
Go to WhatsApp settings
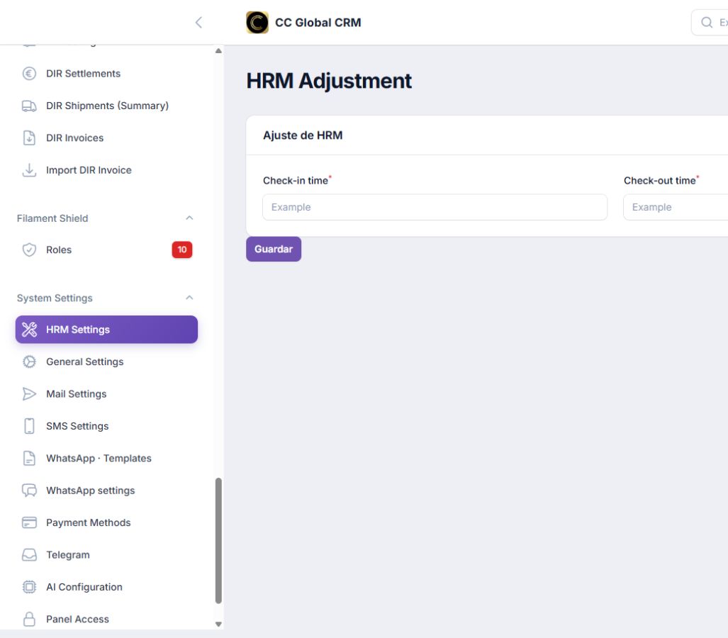(106, 491)
